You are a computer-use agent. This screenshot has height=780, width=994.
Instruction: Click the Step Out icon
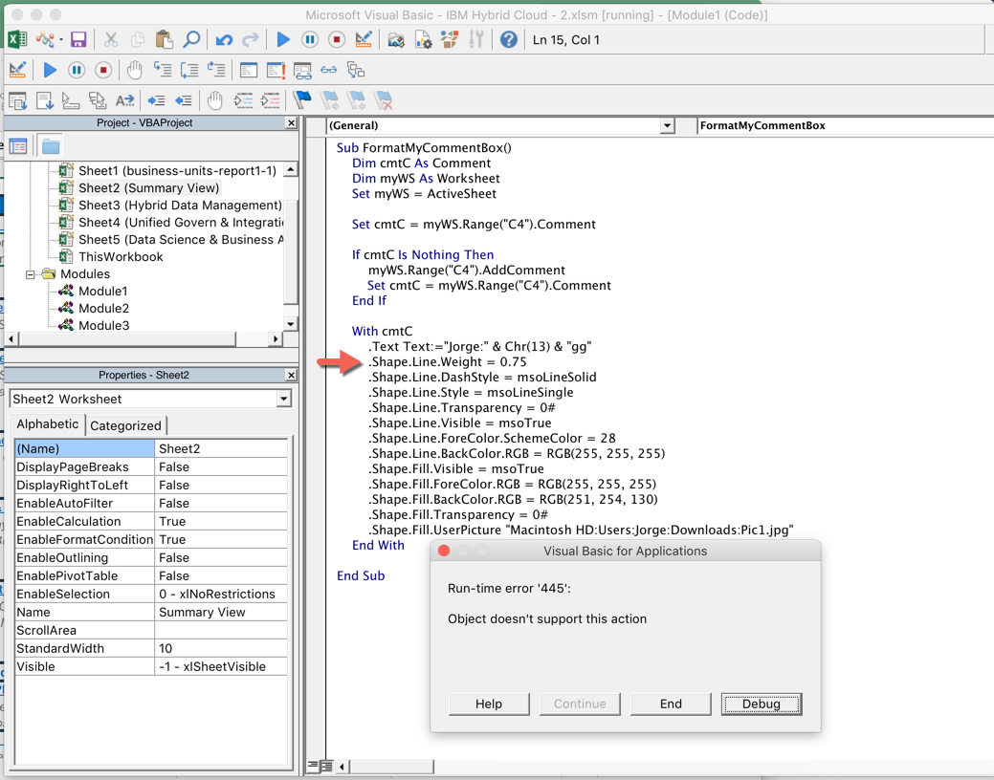coord(215,70)
